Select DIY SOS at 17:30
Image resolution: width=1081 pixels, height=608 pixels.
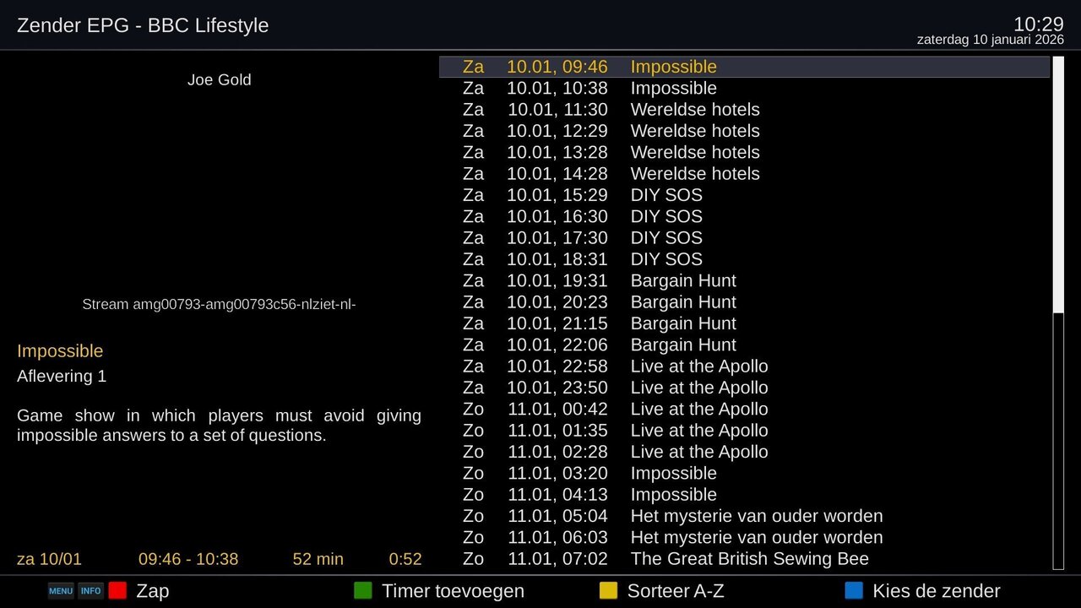click(x=744, y=238)
